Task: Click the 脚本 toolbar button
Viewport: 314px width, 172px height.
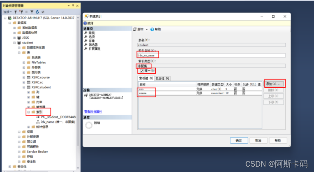Action: (x=139, y=29)
